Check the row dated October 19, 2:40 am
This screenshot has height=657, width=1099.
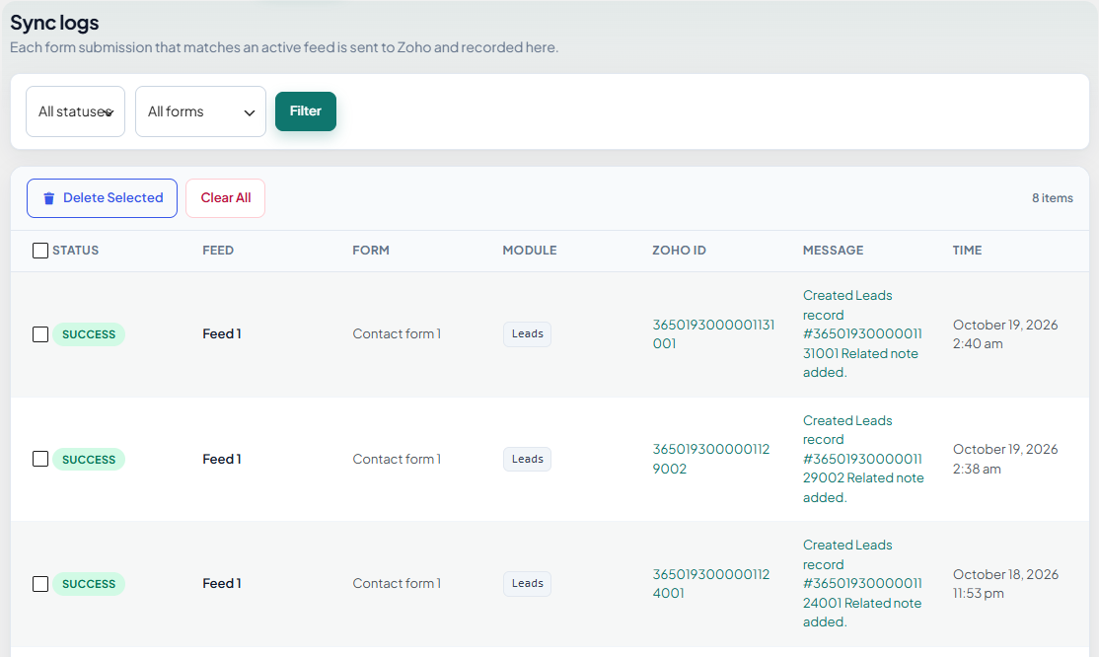(40, 334)
